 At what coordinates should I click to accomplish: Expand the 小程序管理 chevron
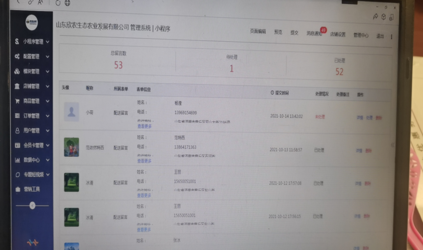pyautogui.click(x=47, y=42)
